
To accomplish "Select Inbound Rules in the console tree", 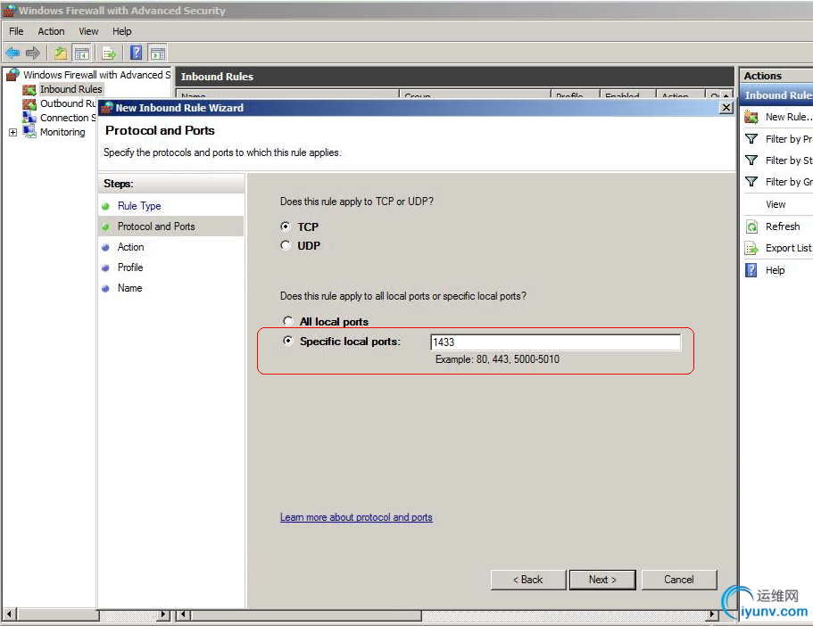I will pyautogui.click(x=71, y=89).
